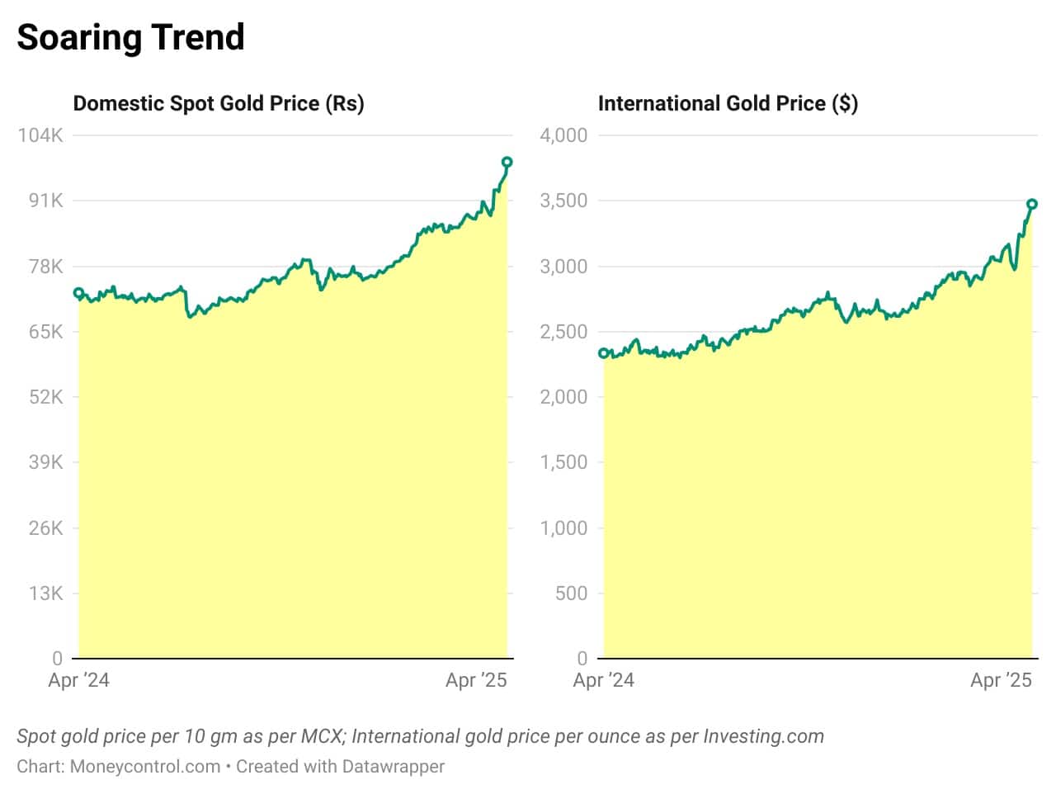
Task: Click the footnote about MCX spot gold price
Action: 420,736
